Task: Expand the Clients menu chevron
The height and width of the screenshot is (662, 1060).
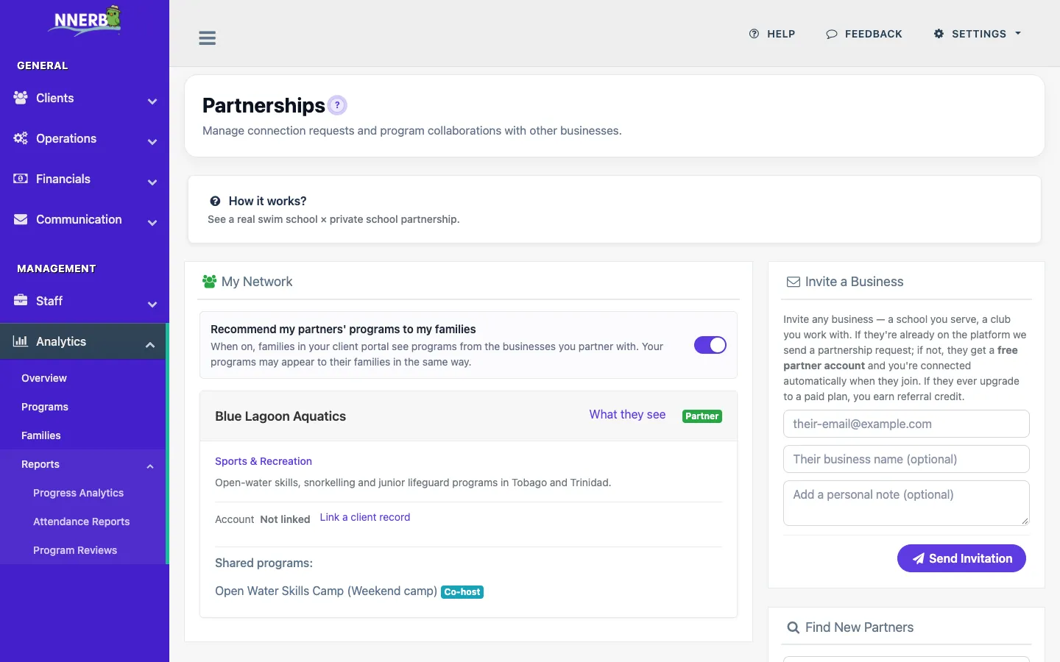Action: pyautogui.click(x=152, y=102)
